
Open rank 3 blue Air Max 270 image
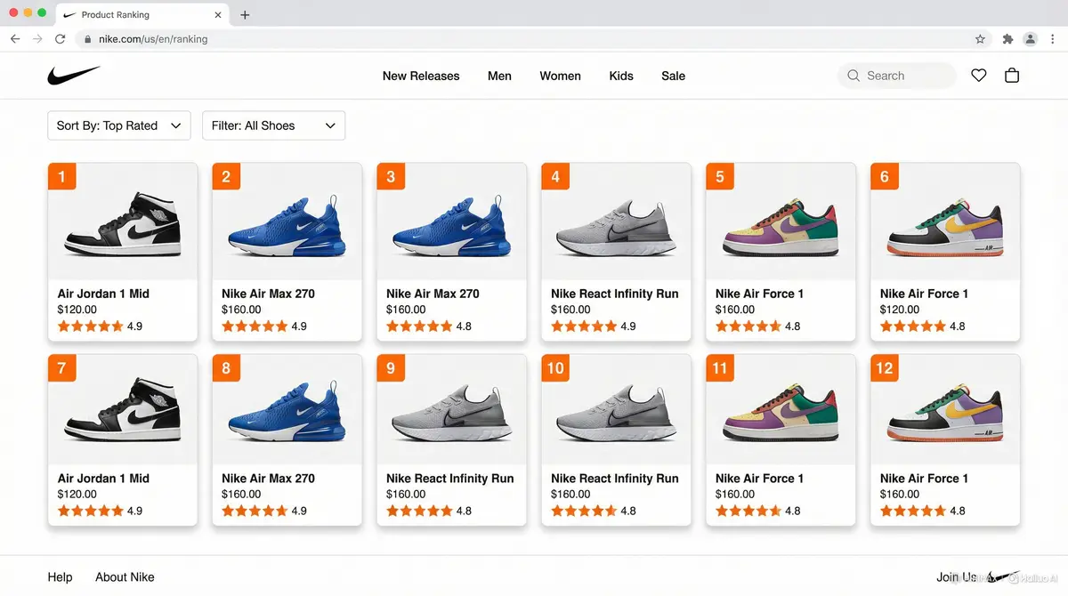pyautogui.click(x=452, y=221)
